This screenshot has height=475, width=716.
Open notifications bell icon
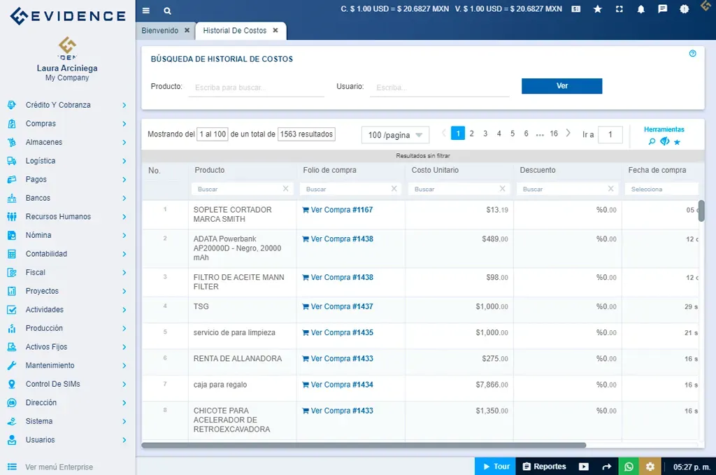640,8
